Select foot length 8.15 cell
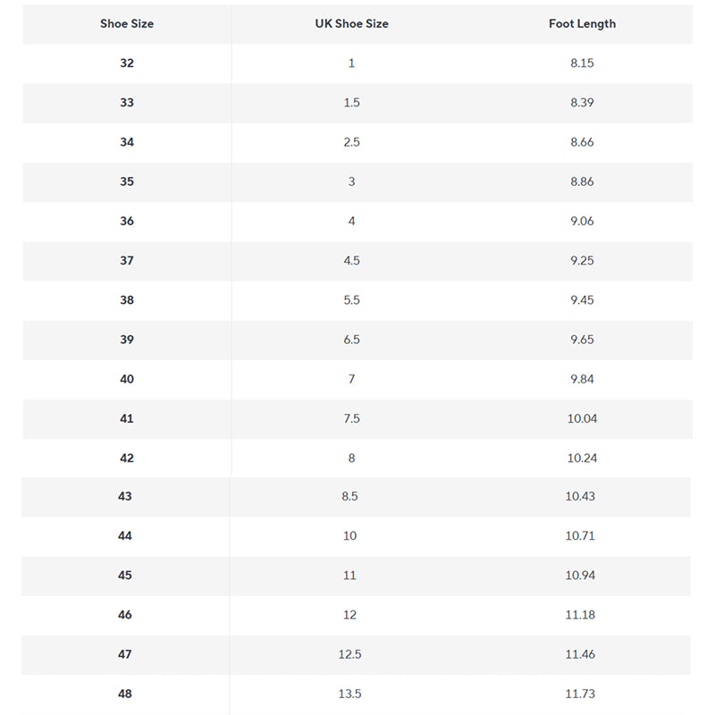Viewport: 715px width, 715px height. 582,63
